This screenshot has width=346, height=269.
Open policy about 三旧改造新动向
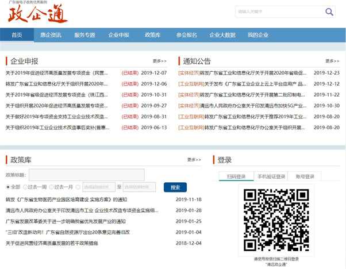pyautogui.click(x=67, y=232)
